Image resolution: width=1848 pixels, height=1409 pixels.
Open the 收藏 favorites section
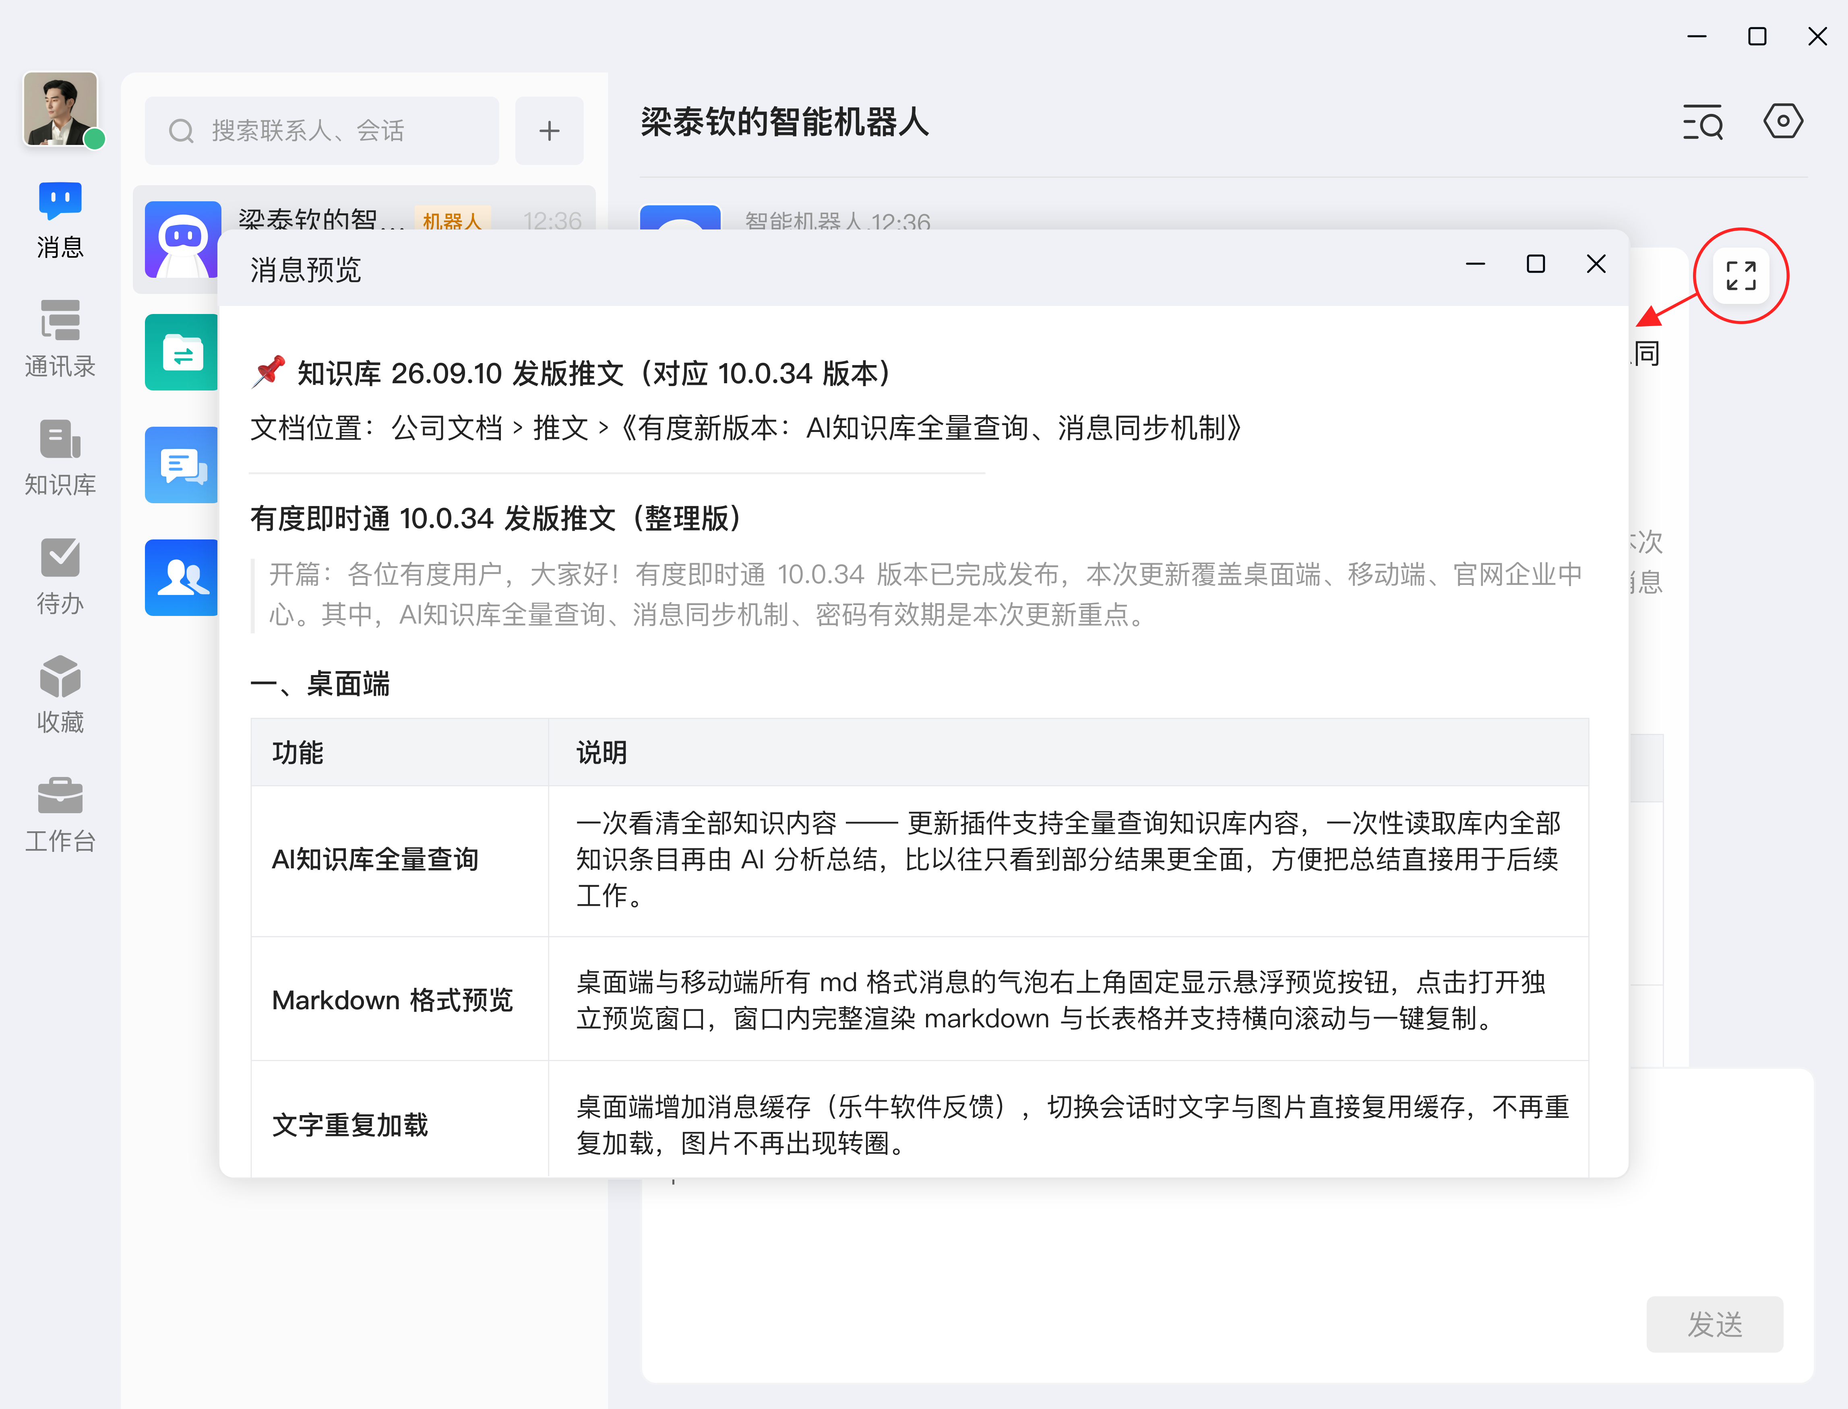[60, 695]
